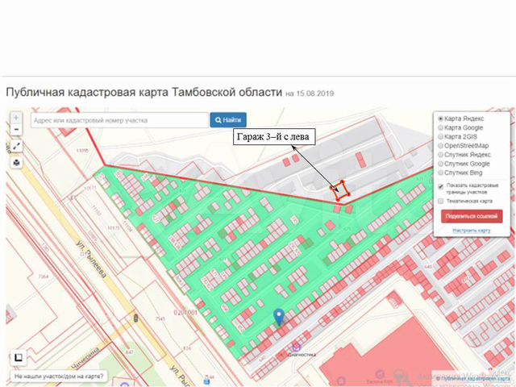The image size is (516, 387).
Task: Zoom out with the minus button
Action: 16,129
